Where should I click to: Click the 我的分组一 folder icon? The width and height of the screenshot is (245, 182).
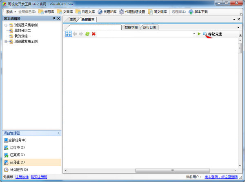coord(11,36)
